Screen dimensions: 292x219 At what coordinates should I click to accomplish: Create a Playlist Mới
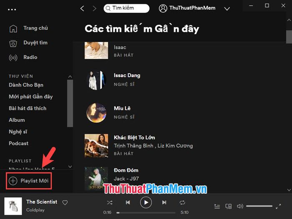[x=29, y=181]
